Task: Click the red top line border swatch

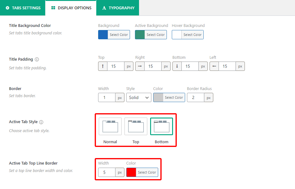Action: click(131, 172)
